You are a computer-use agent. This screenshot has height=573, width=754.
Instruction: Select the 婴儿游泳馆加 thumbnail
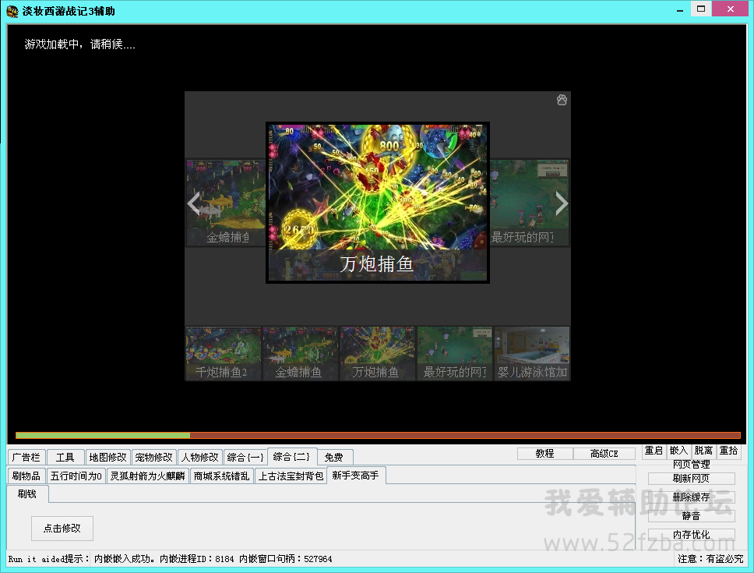click(x=532, y=354)
